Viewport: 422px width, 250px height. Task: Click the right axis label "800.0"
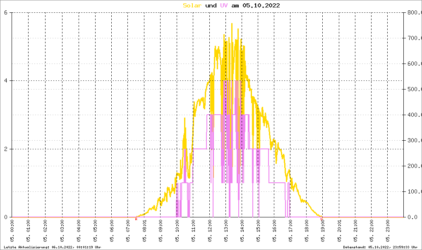(x=415, y=12)
